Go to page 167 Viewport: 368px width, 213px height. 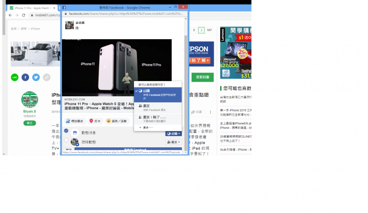pyautogui.click(x=210, y=30)
